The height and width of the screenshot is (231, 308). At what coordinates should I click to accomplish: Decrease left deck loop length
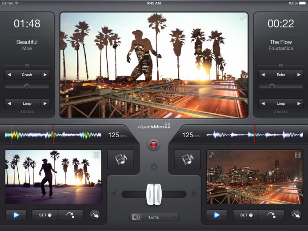(x=9, y=104)
